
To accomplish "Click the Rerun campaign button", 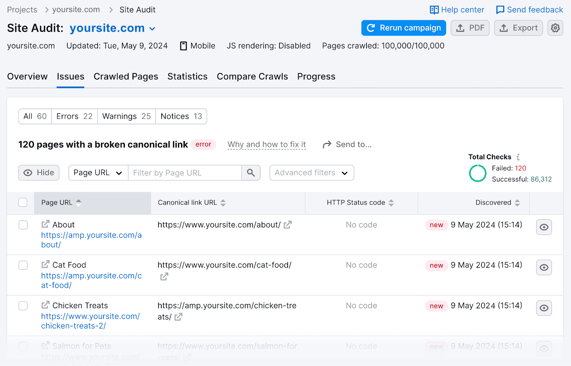I will coord(403,28).
